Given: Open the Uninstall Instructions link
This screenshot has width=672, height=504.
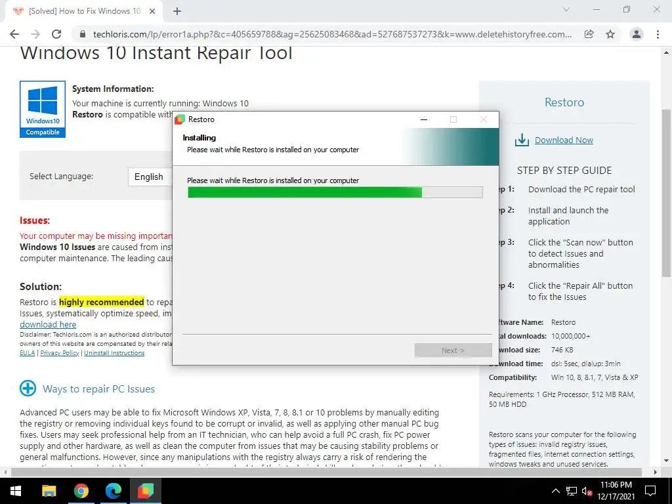Looking at the screenshot, I should 114,352.
